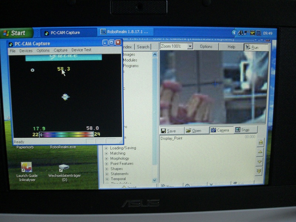
Task: Move module down one step arrow
Action: tap(260, 162)
